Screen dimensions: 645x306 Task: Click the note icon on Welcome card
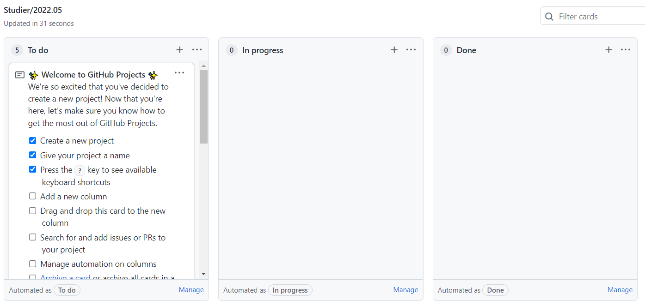click(x=20, y=75)
